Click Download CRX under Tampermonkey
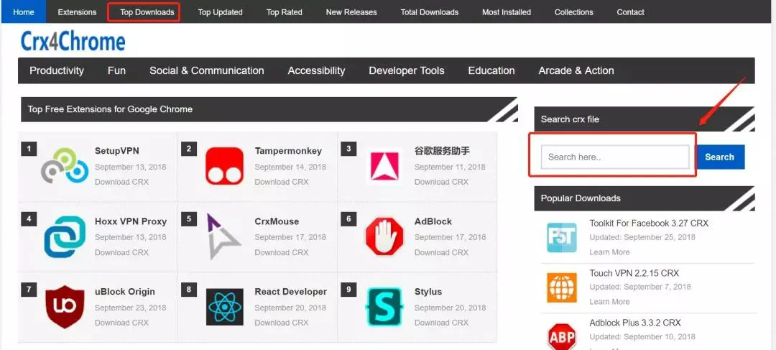Viewport: 776px width, 350px height. pos(282,182)
